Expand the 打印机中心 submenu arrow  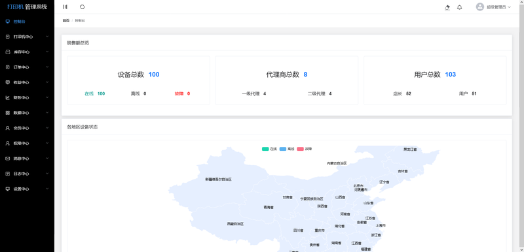coord(47,37)
